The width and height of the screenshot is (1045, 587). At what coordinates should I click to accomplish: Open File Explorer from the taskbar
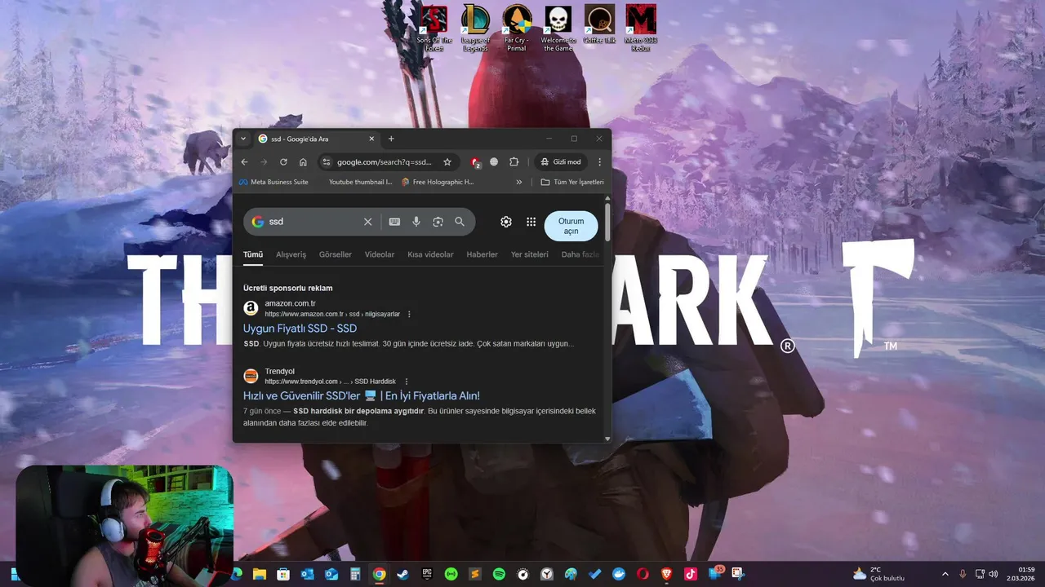(260, 574)
